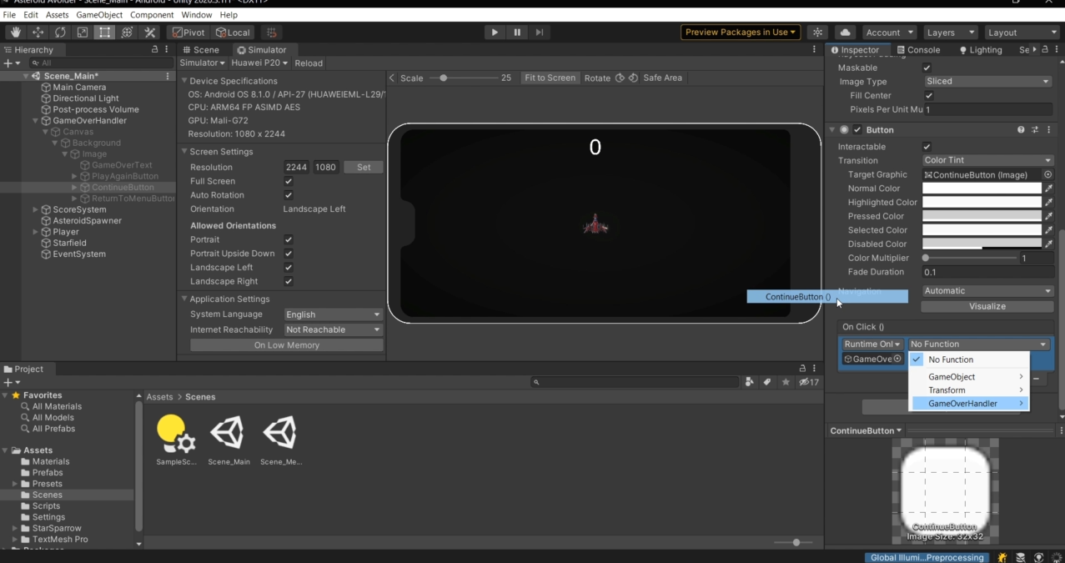Screen dimensions: 1065x563
Task: Open the custom editor tools
Action: pyautogui.click(x=149, y=33)
